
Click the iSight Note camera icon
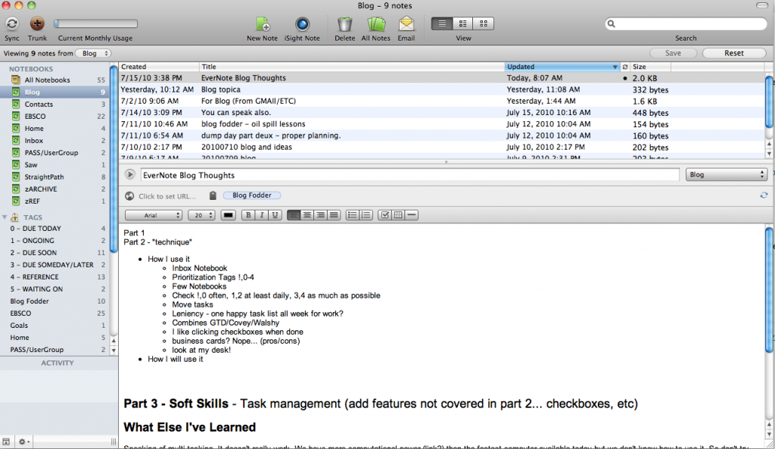[x=302, y=23]
